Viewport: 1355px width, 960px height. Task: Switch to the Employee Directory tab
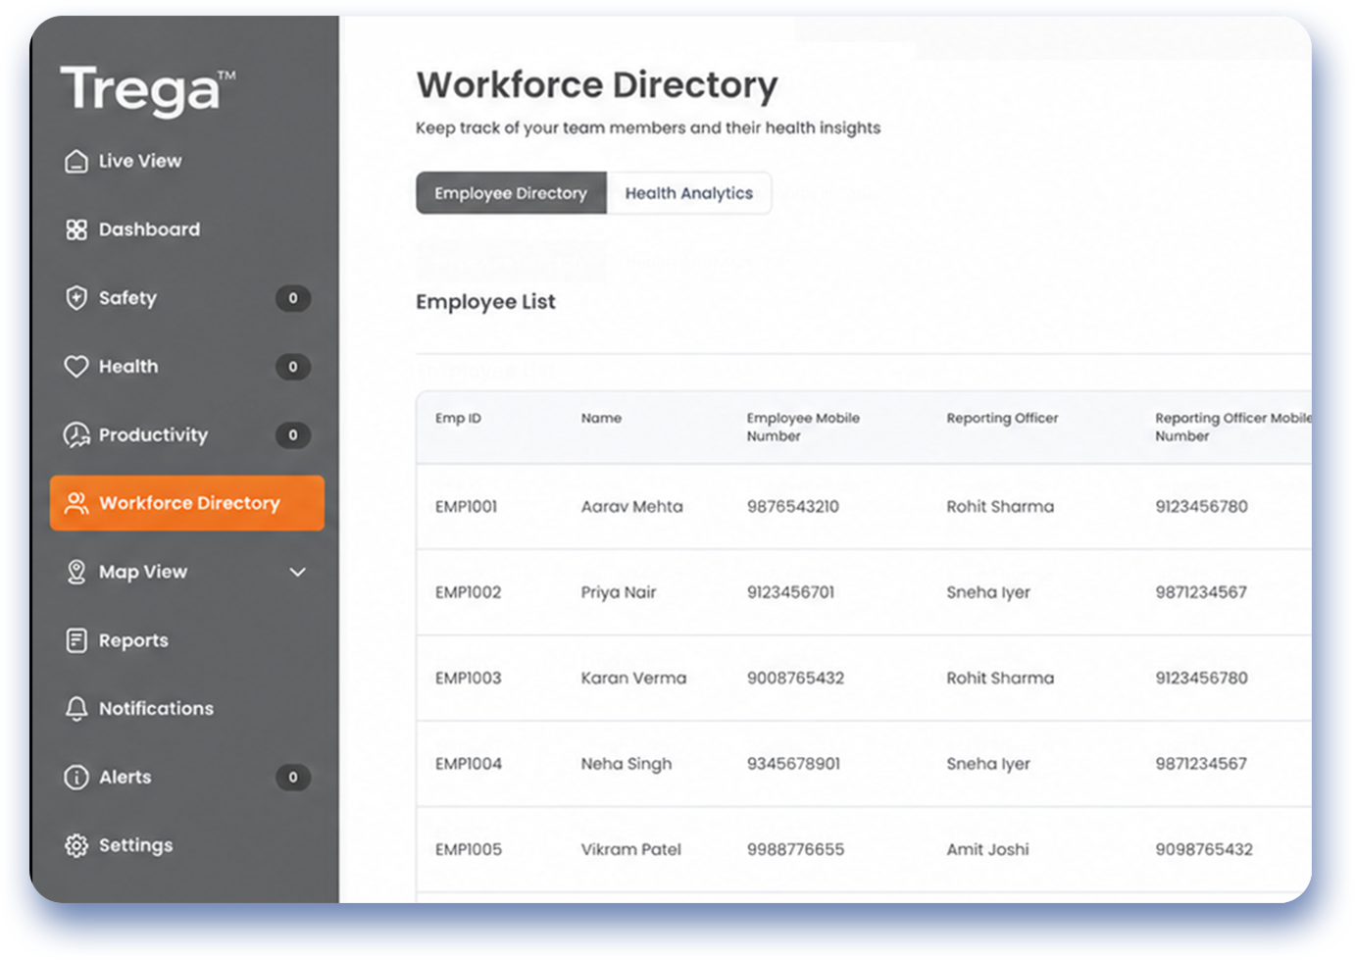[x=511, y=193]
